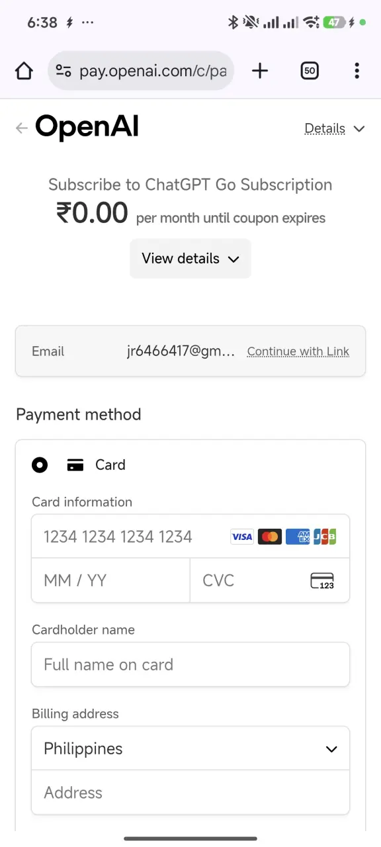Focus the card number field
This screenshot has height=847, width=381.
tap(190, 537)
